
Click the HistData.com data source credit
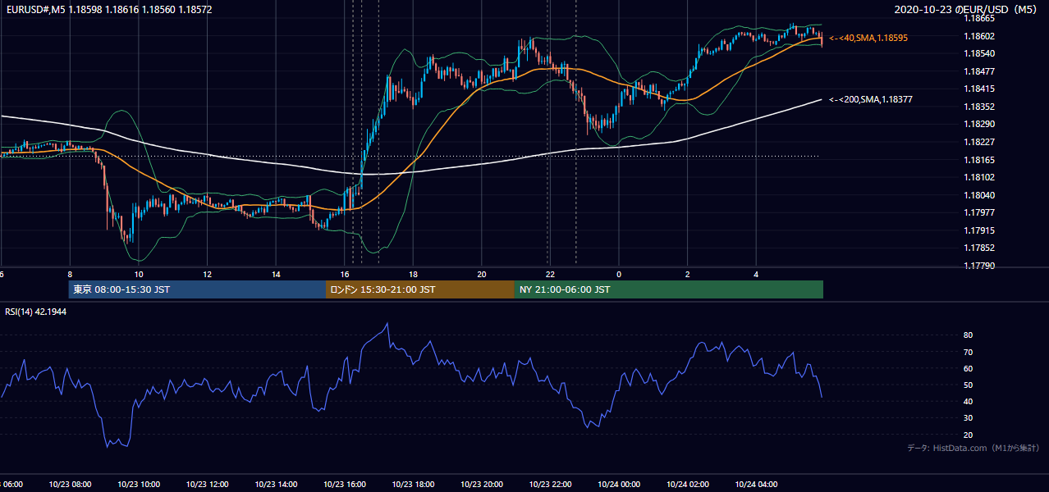click(x=973, y=448)
